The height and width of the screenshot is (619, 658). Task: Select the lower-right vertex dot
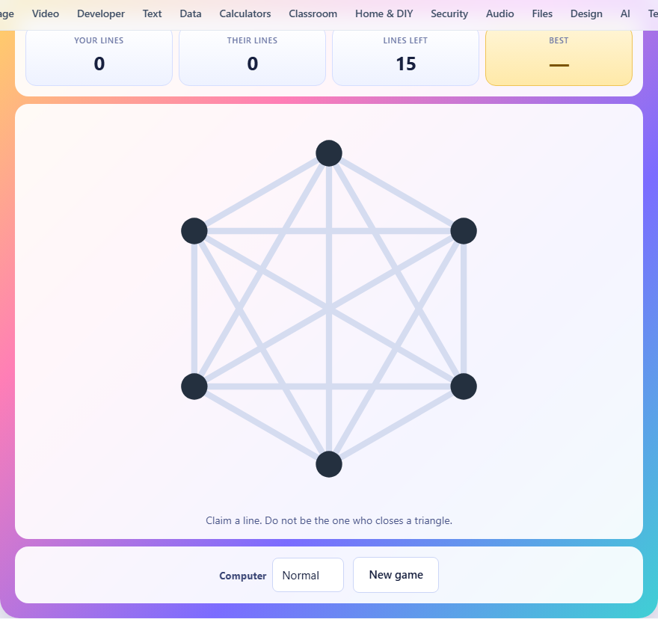[x=464, y=387]
